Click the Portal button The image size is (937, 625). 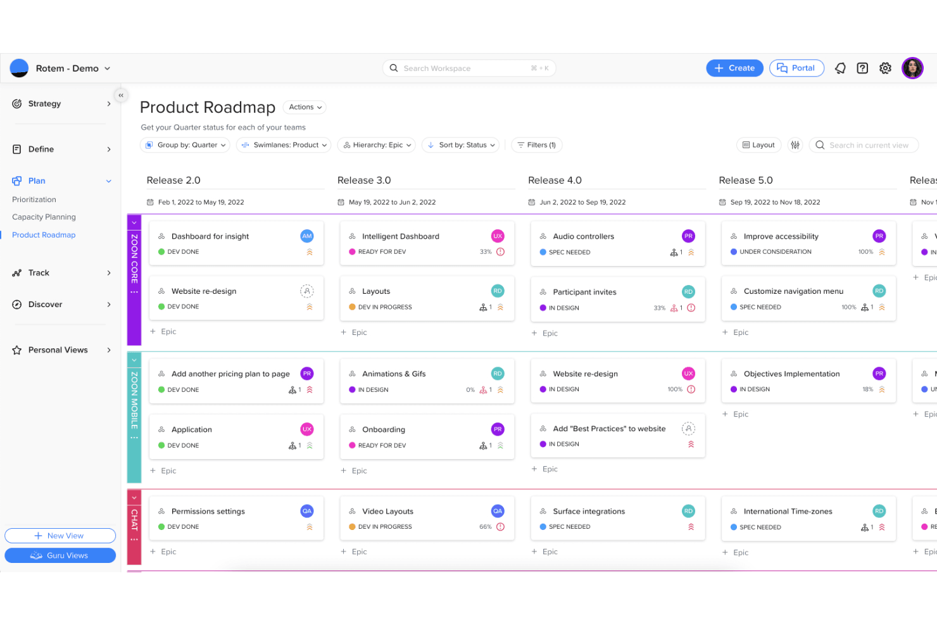pyautogui.click(x=796, y=68)
